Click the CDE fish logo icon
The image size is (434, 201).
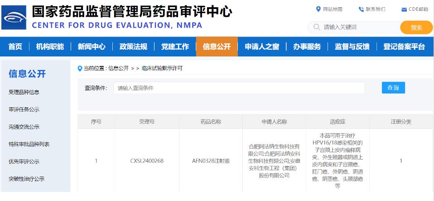tap(14, 18)
